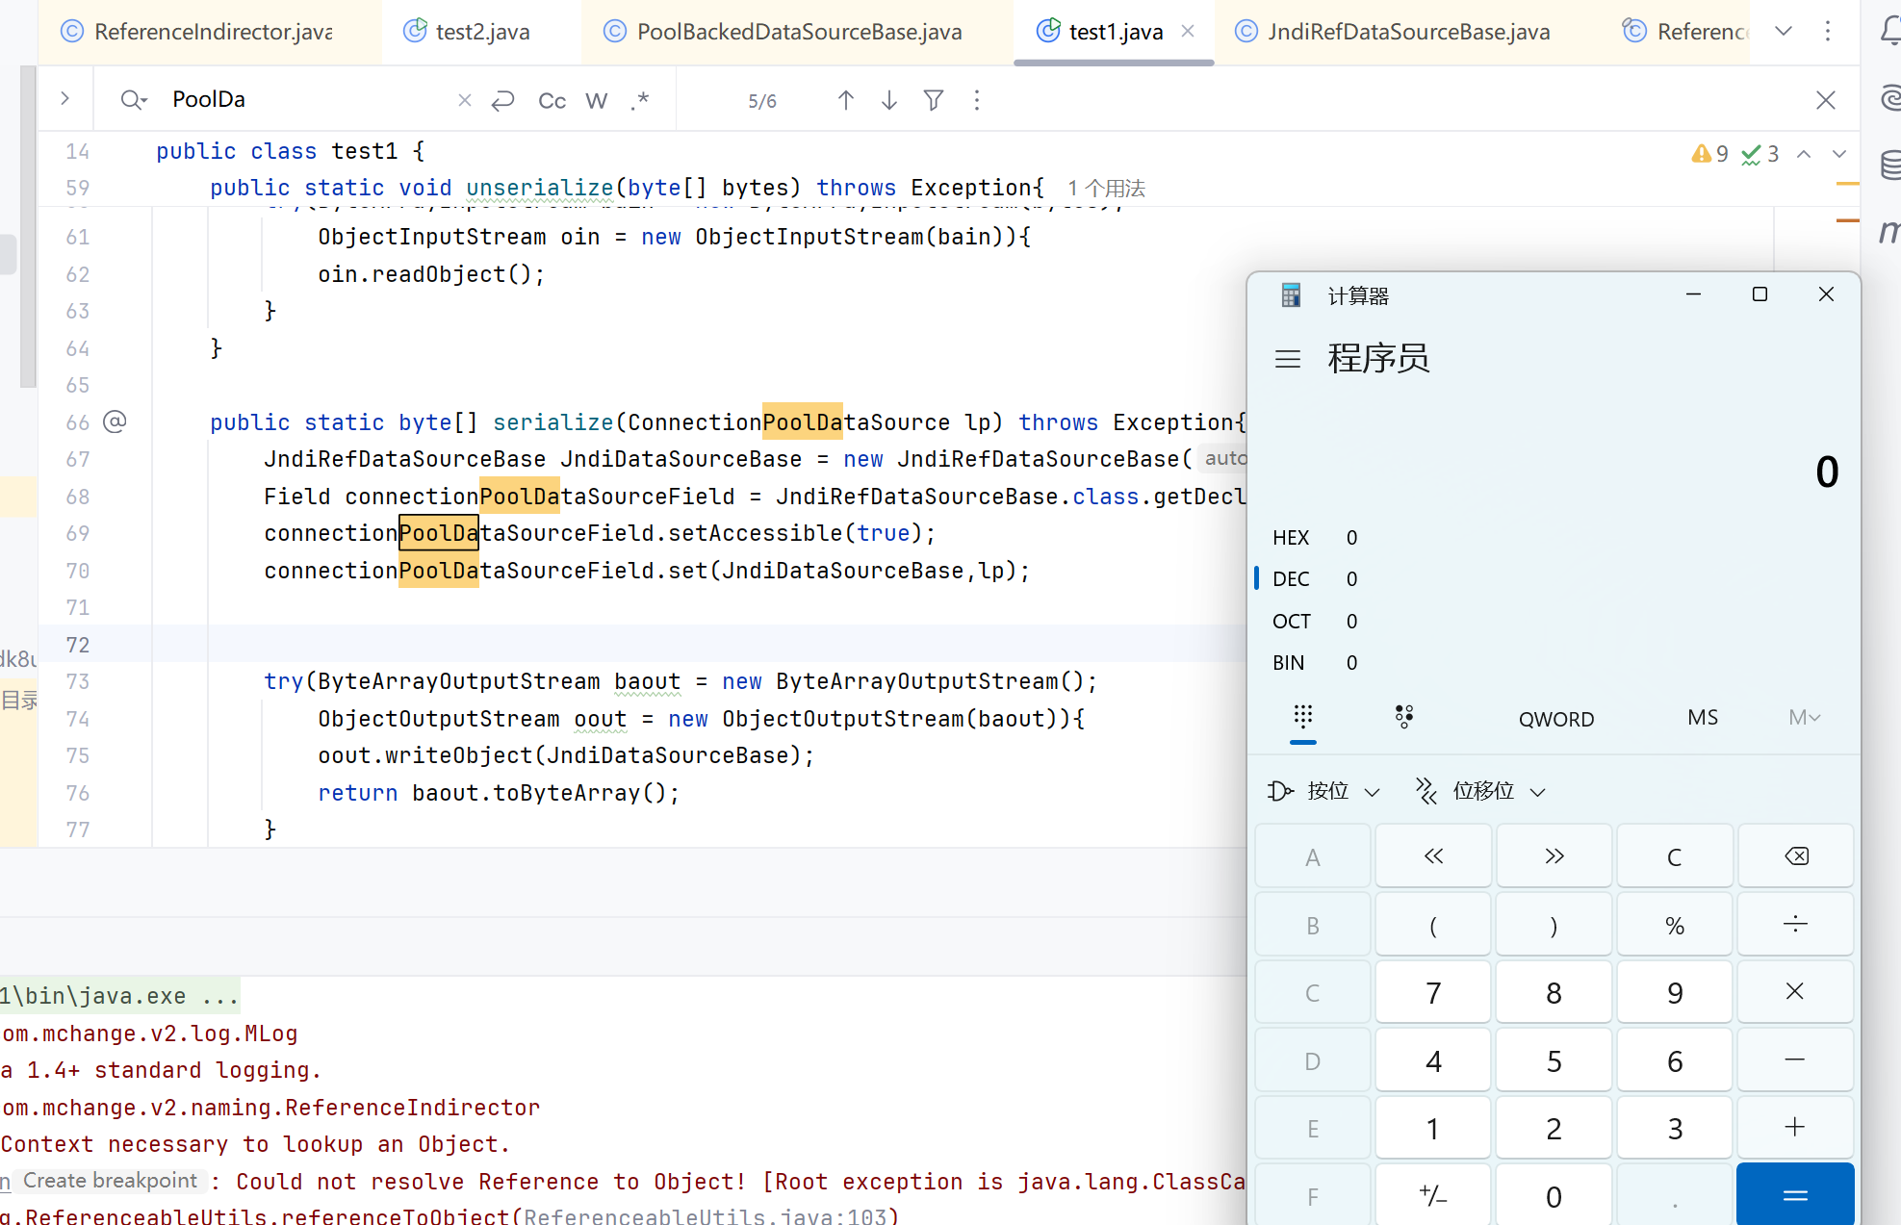1901x1225 pixels.
Task: Click the calculator minus key
Action: (x=1796, y=1060)
